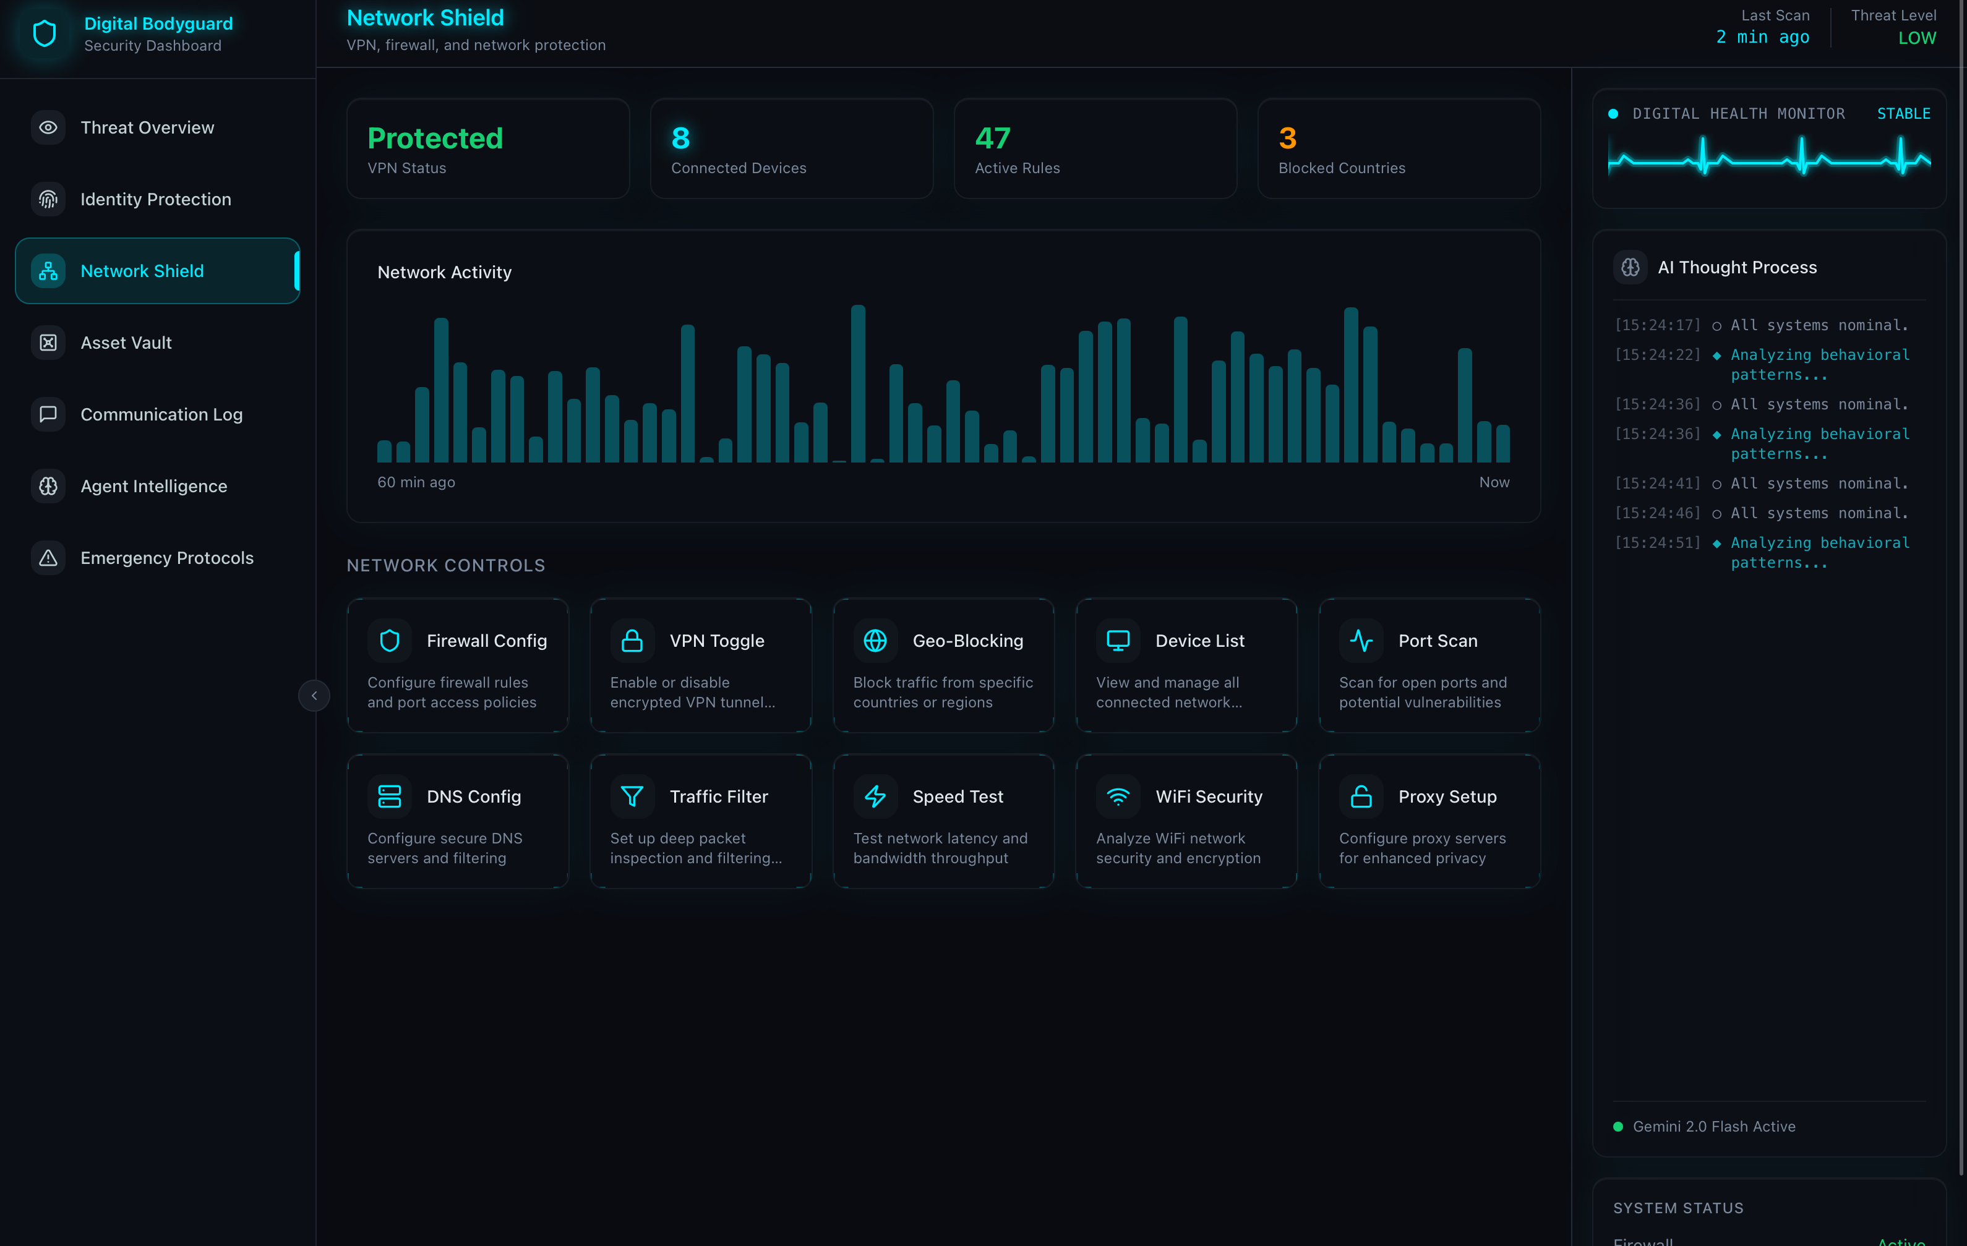Open the DNS Config card
Image resolution: width=1967 pixels, height=1246 pixels.
[458, 821]
